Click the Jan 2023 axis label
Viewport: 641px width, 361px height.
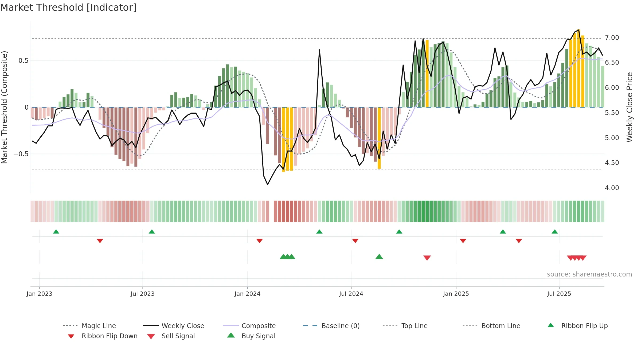pos(40,294)
